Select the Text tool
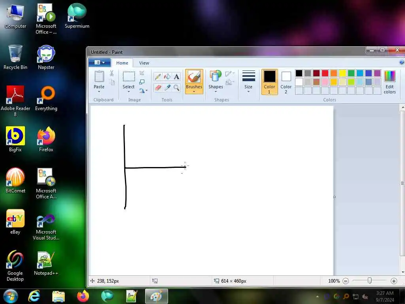Image resolution: width=405 pixels, height=304 pixels. (x=176, y=77)
